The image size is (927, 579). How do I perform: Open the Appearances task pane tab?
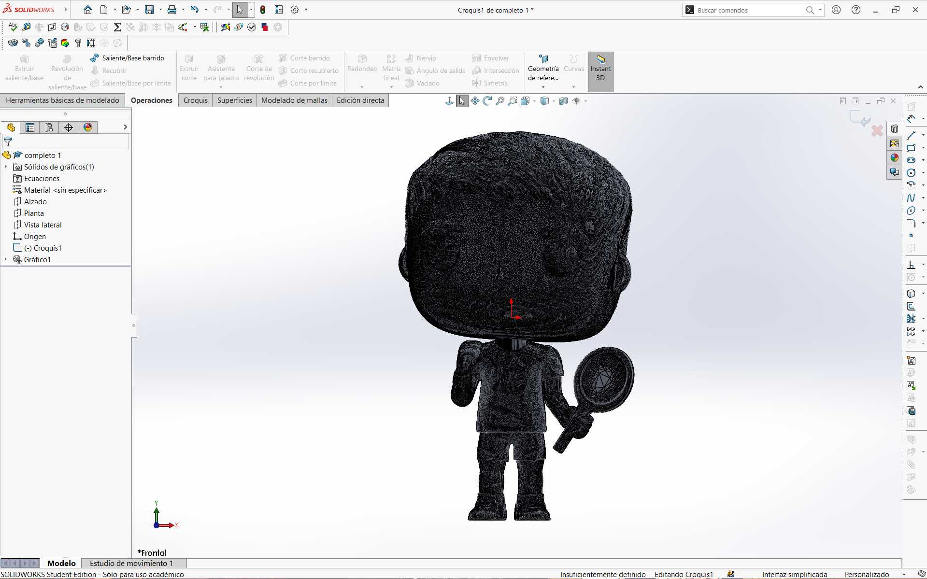click(895, 157)
